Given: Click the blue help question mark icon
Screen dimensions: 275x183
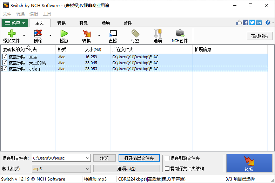Looking at the screenshot, I should (x=268, y=22).
